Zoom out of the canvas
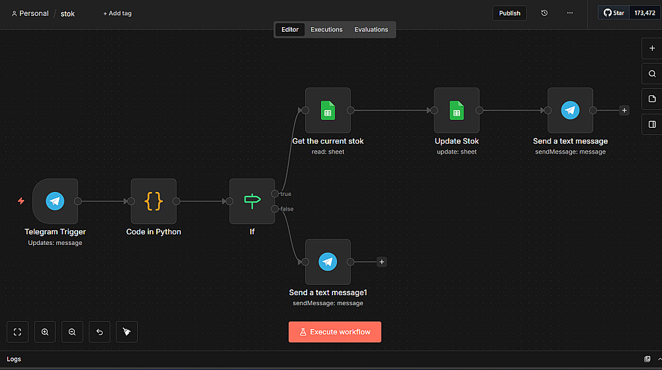This screenshot has height=370, width=662. pyautogui.click(x=72, y=332)
